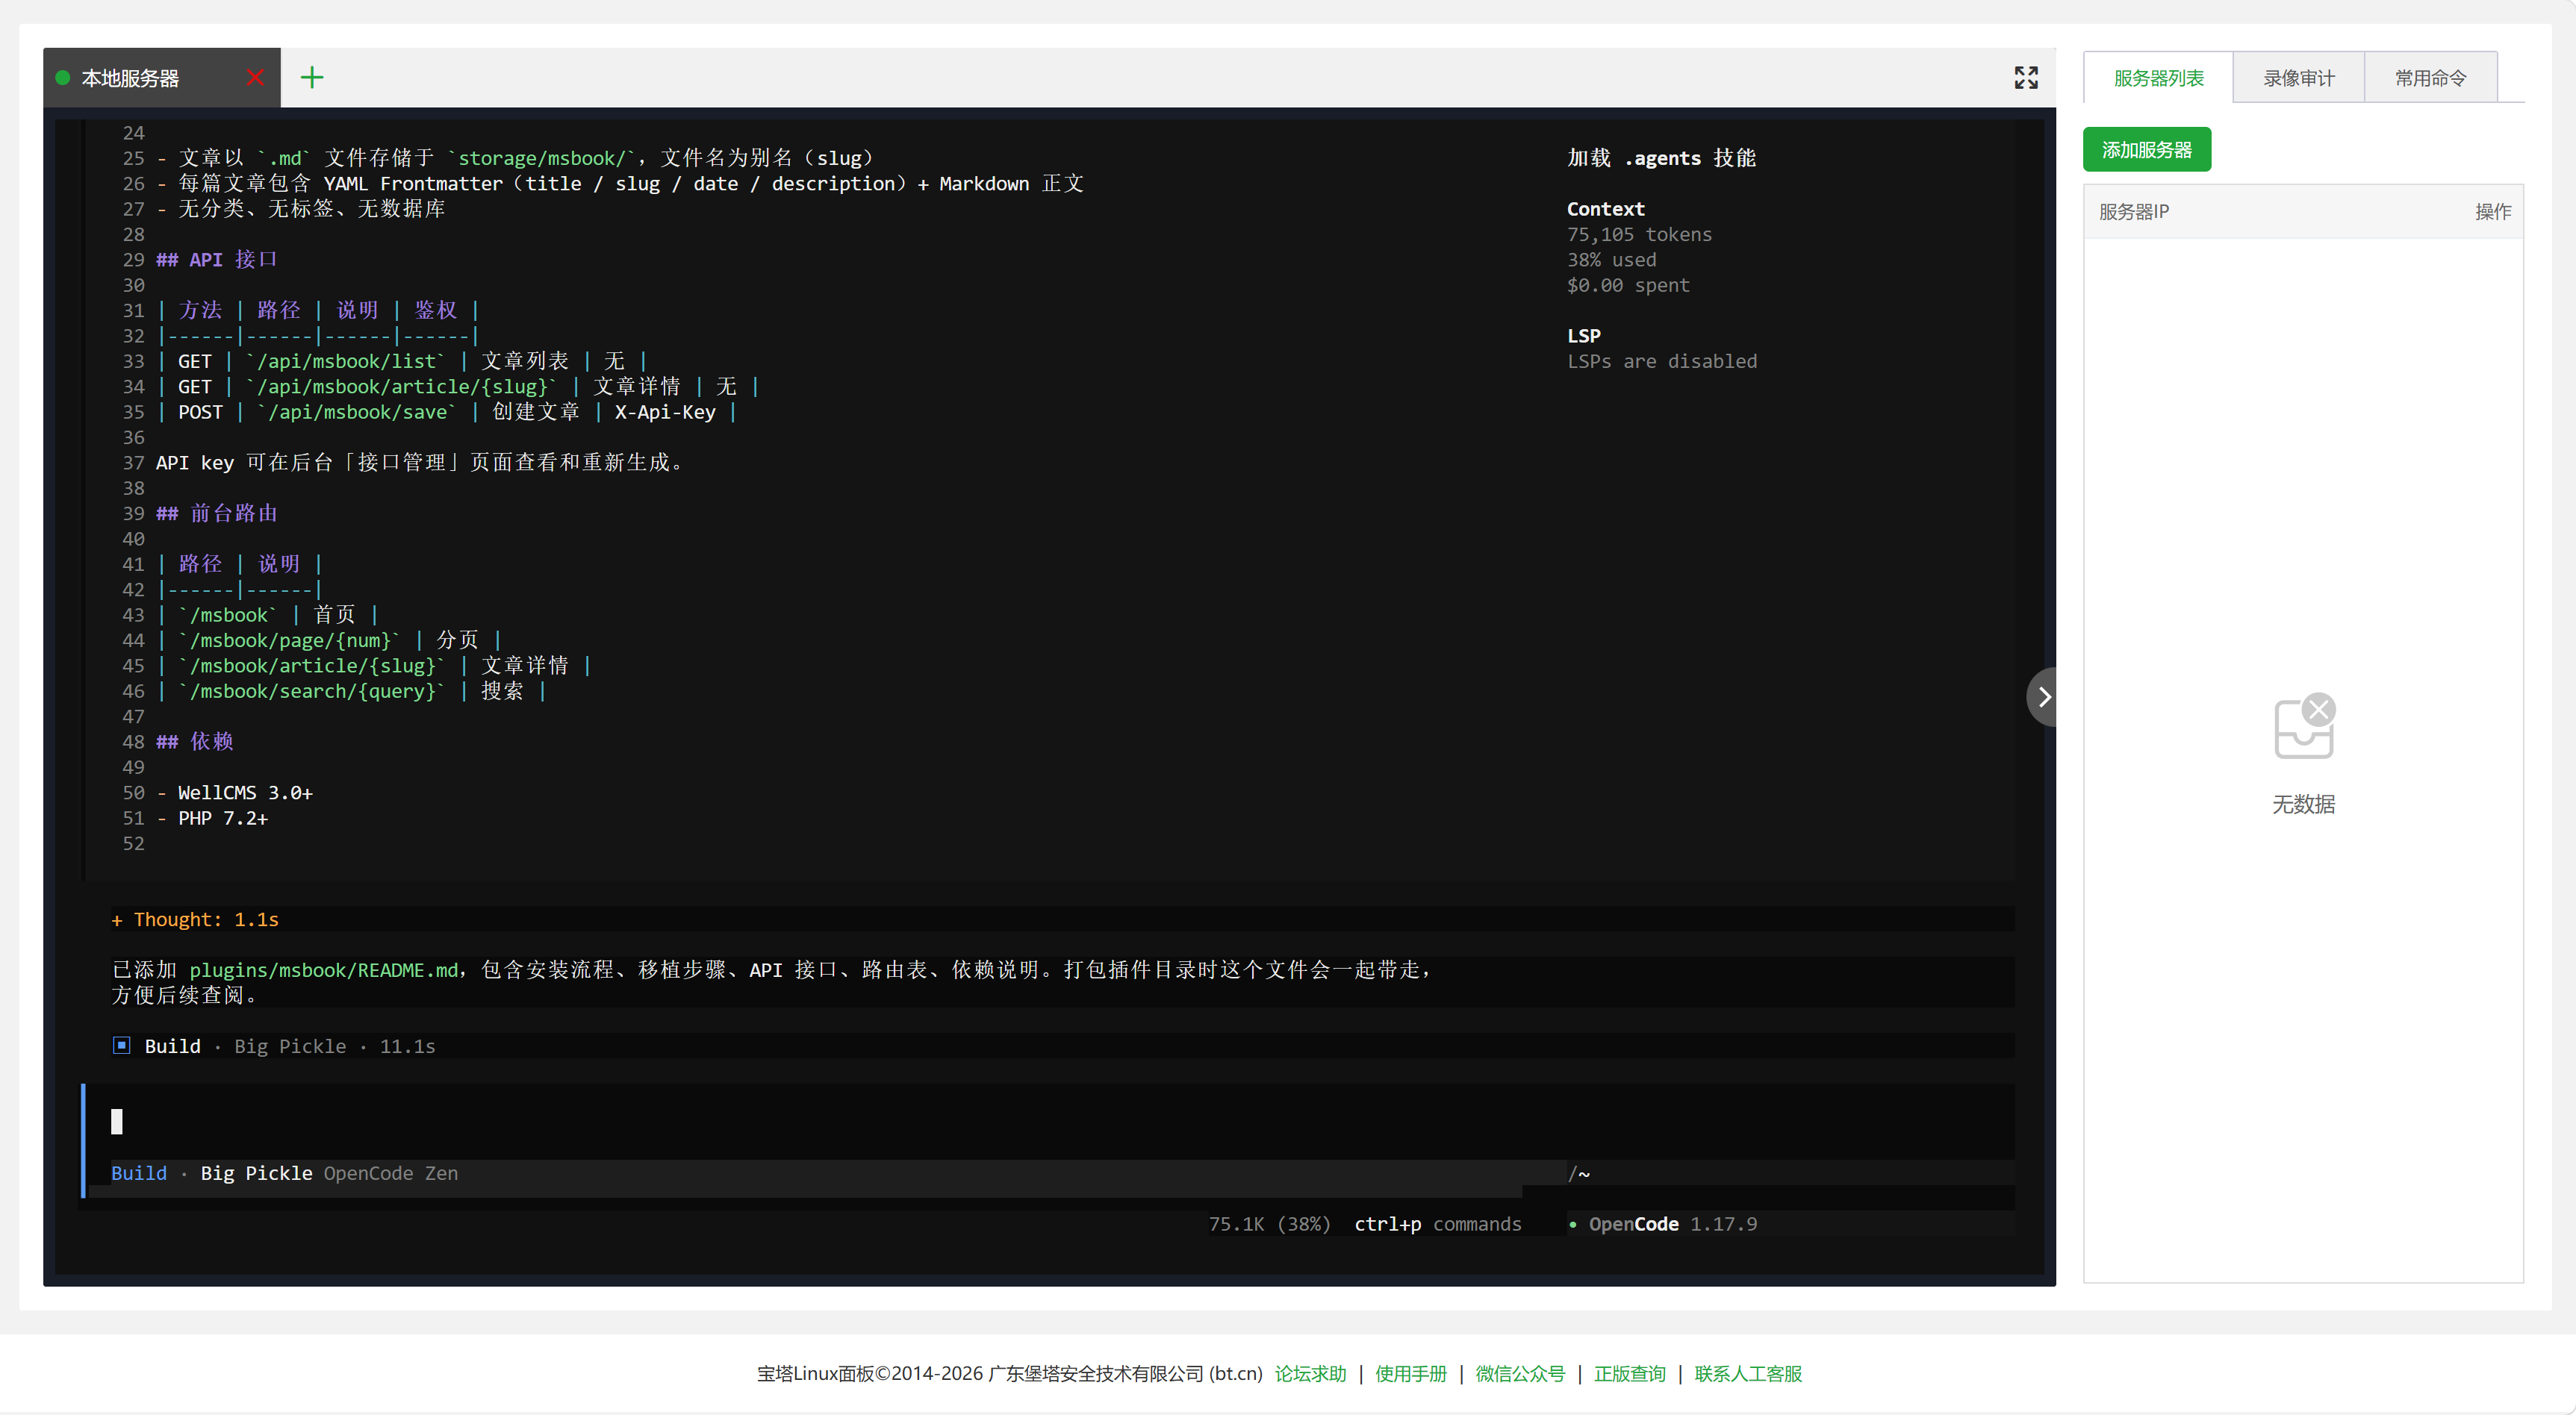
Task: Click the '38% used' context text
Action: (1611, 260)
